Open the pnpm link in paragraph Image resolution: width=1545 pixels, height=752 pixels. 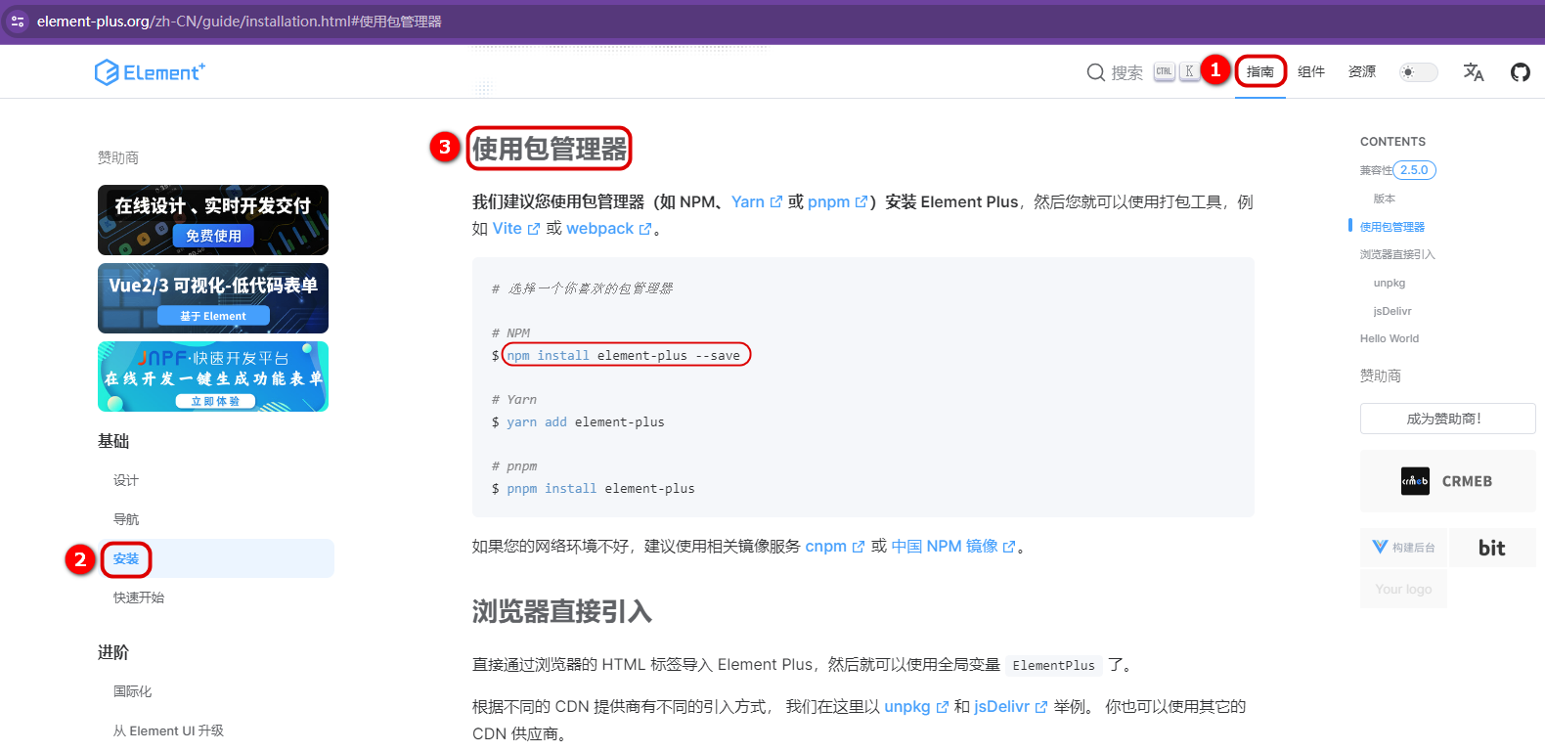point(837,201)
